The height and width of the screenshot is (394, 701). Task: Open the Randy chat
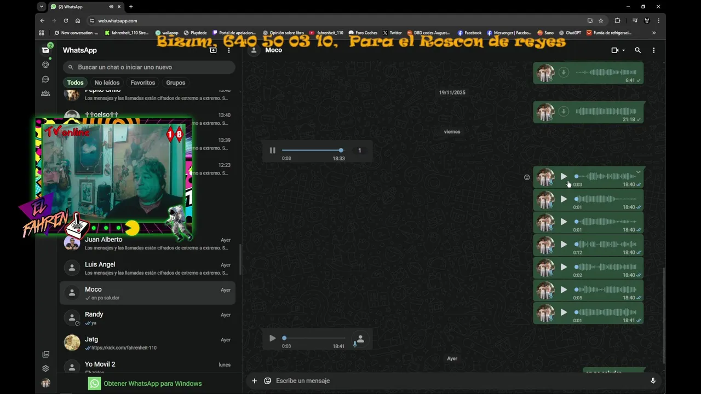[147, 318]
